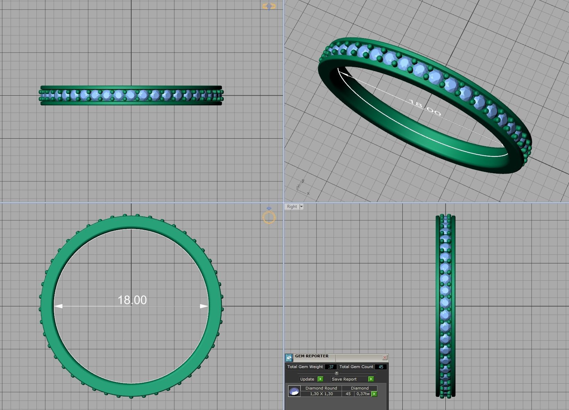Click the Update button label
The width and height of the screenshot is (569, 410).
point(307,379)
